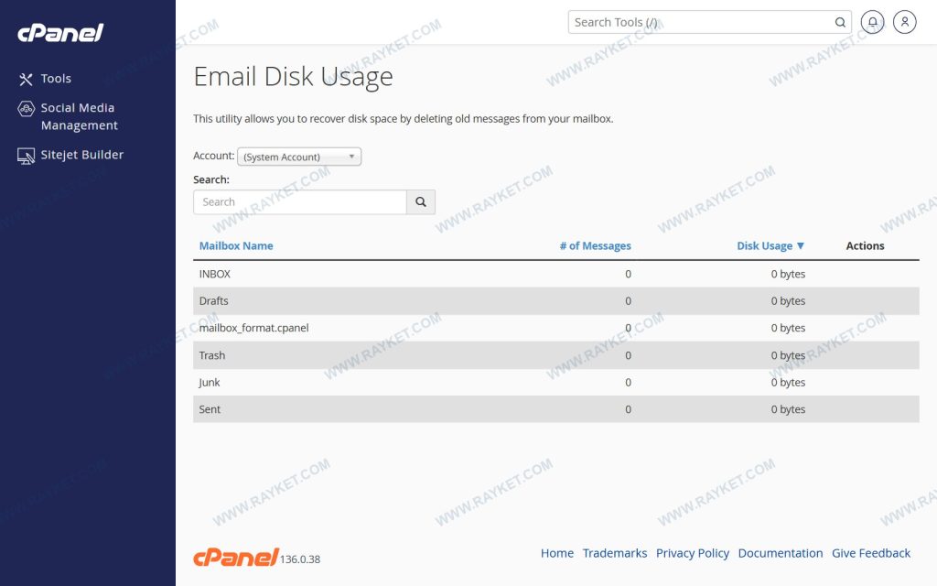This screenshot has height=586, width=937.
Task: Open the Trademarks footer link
Action: pyautogui.click(x=615, y=553)
